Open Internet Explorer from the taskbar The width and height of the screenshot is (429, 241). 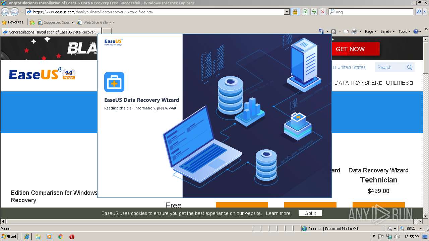click(x=26, y=237)
